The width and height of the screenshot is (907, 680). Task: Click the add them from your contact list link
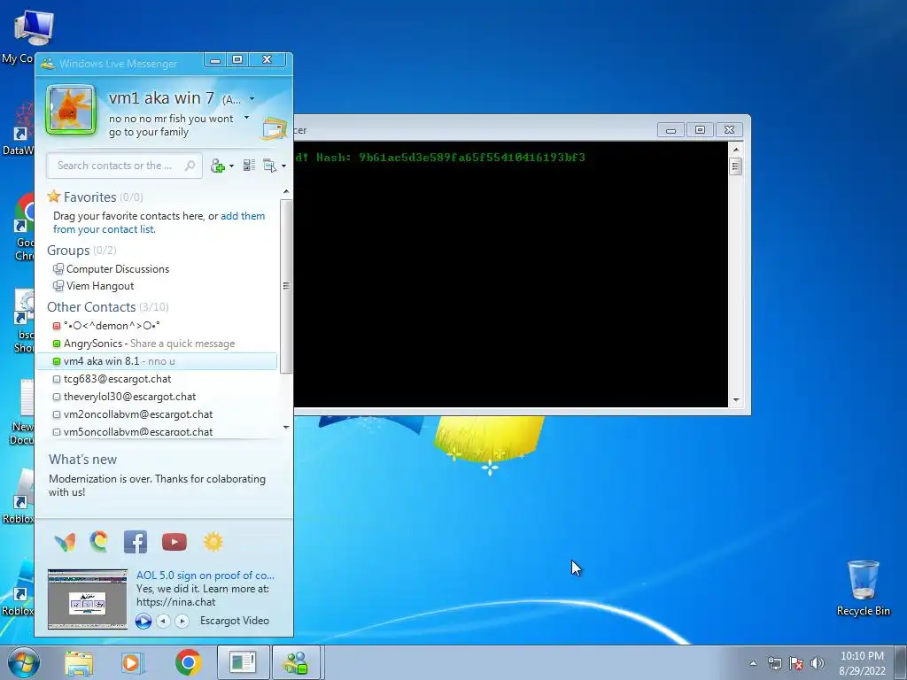[x=159, y=222]
